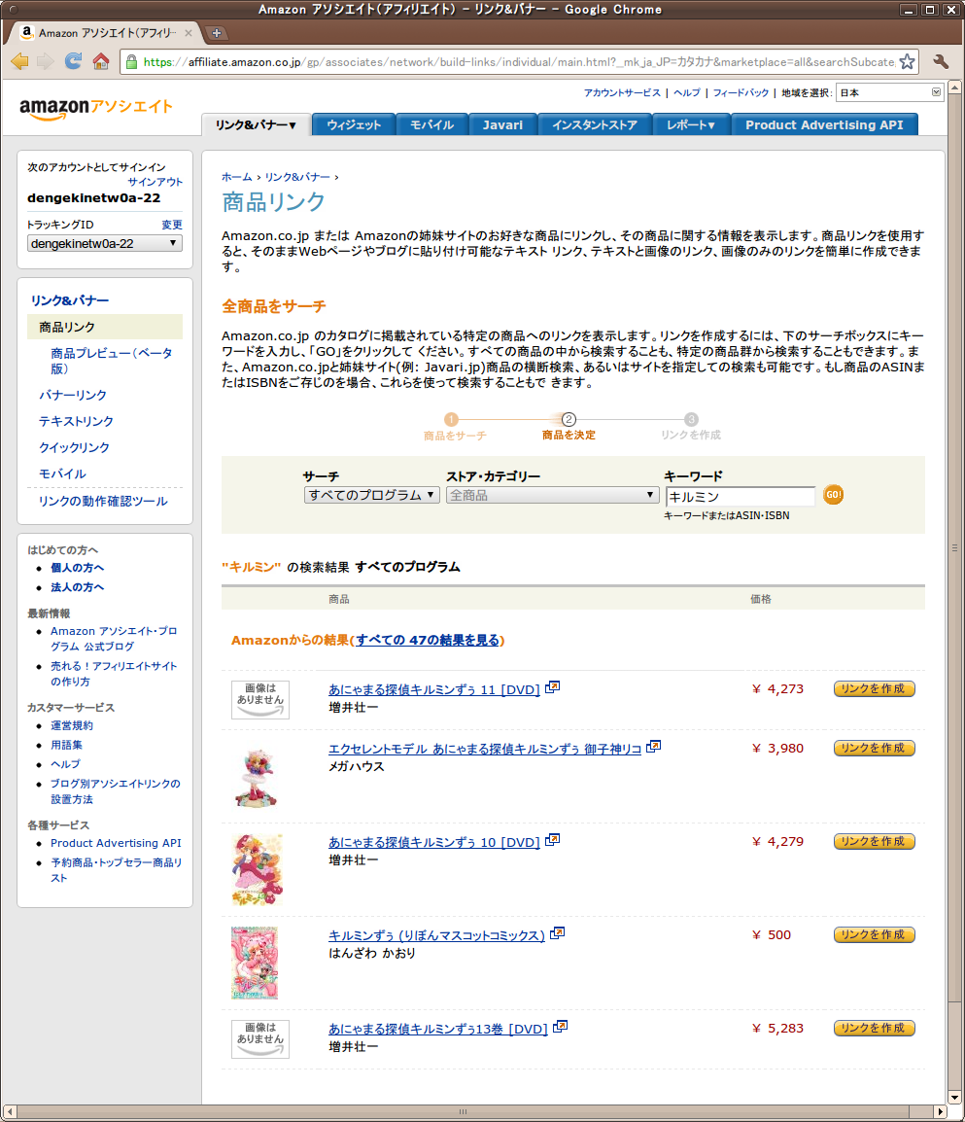Go to the browser home page icon
Screen dimensions: 965x1122
[x=100, y=61]
